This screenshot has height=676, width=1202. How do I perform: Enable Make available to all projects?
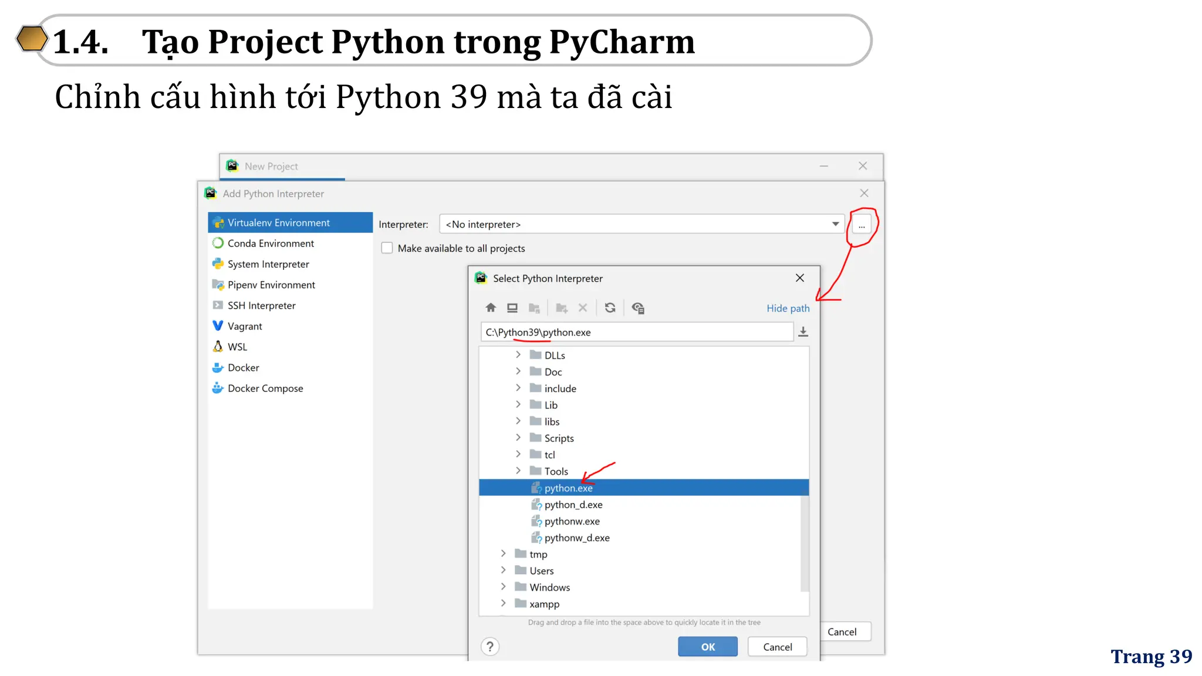pyautogui.click(x=387, y=248)
